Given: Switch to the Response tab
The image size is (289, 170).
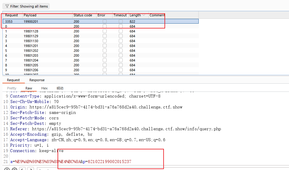Looking at the screenshot, I should tap(37, 80).
